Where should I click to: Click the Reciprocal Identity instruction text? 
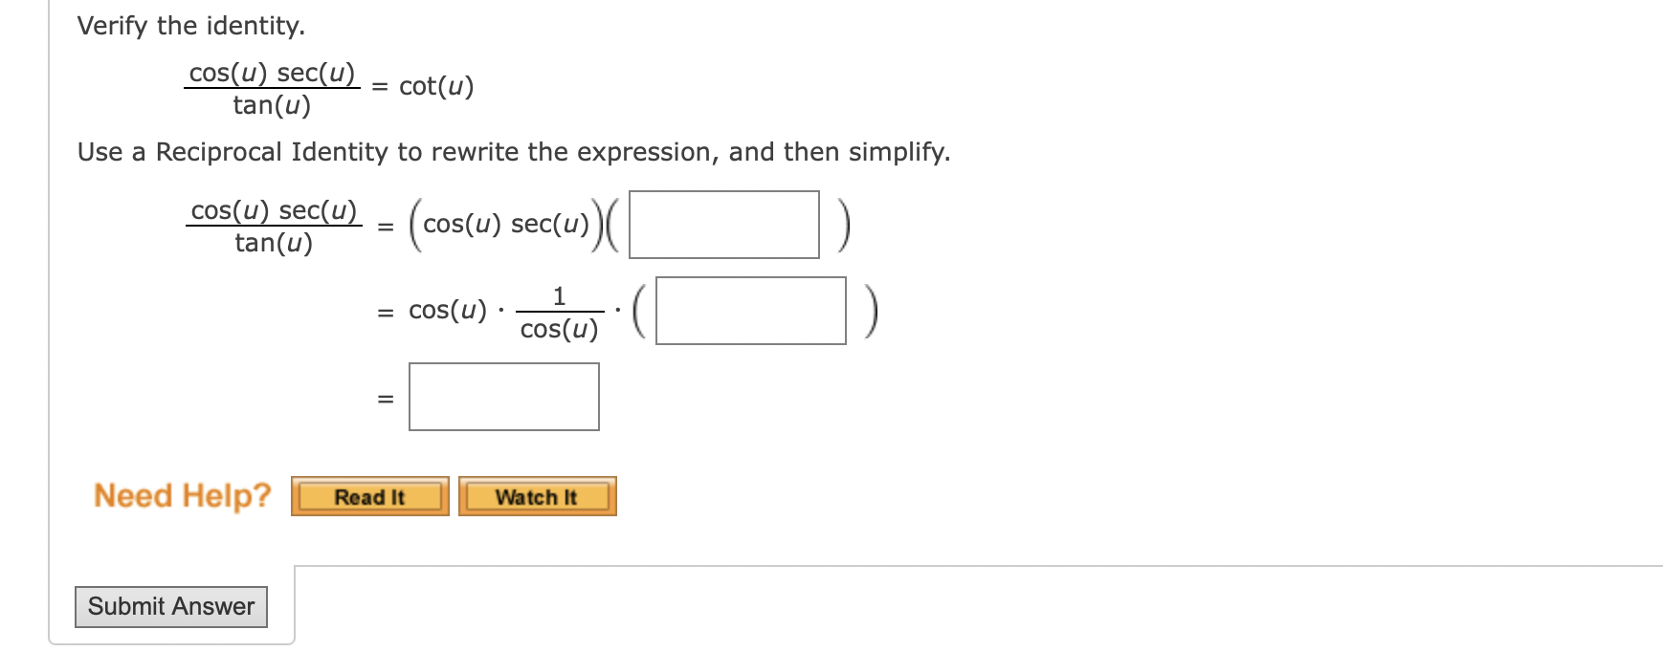pyautogui.click(x=515, y=151)
